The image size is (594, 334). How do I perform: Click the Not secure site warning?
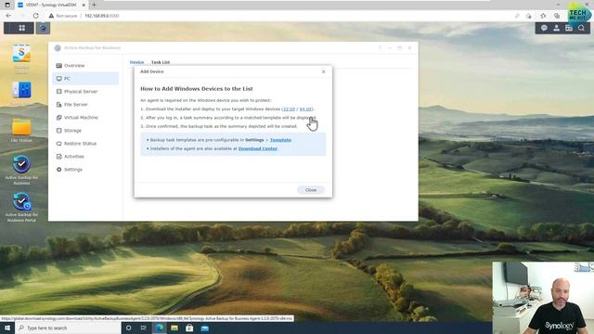63,16
